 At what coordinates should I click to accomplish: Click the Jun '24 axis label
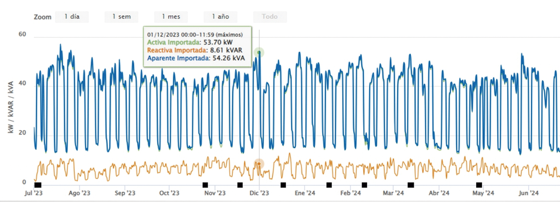pos(528,193)
